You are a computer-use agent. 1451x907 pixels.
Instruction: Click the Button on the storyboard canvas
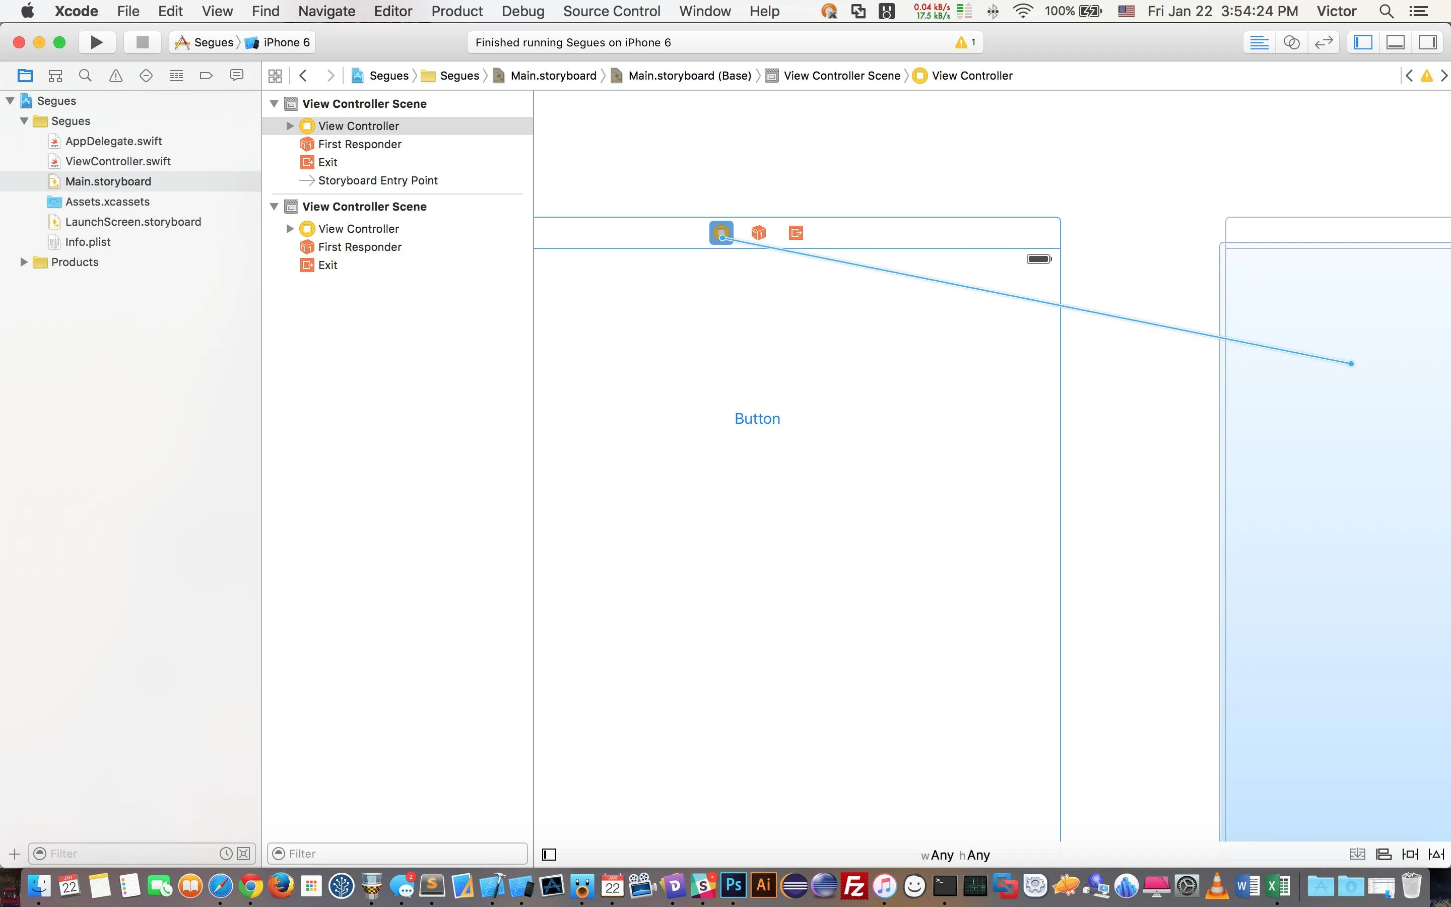pos(757,419)
